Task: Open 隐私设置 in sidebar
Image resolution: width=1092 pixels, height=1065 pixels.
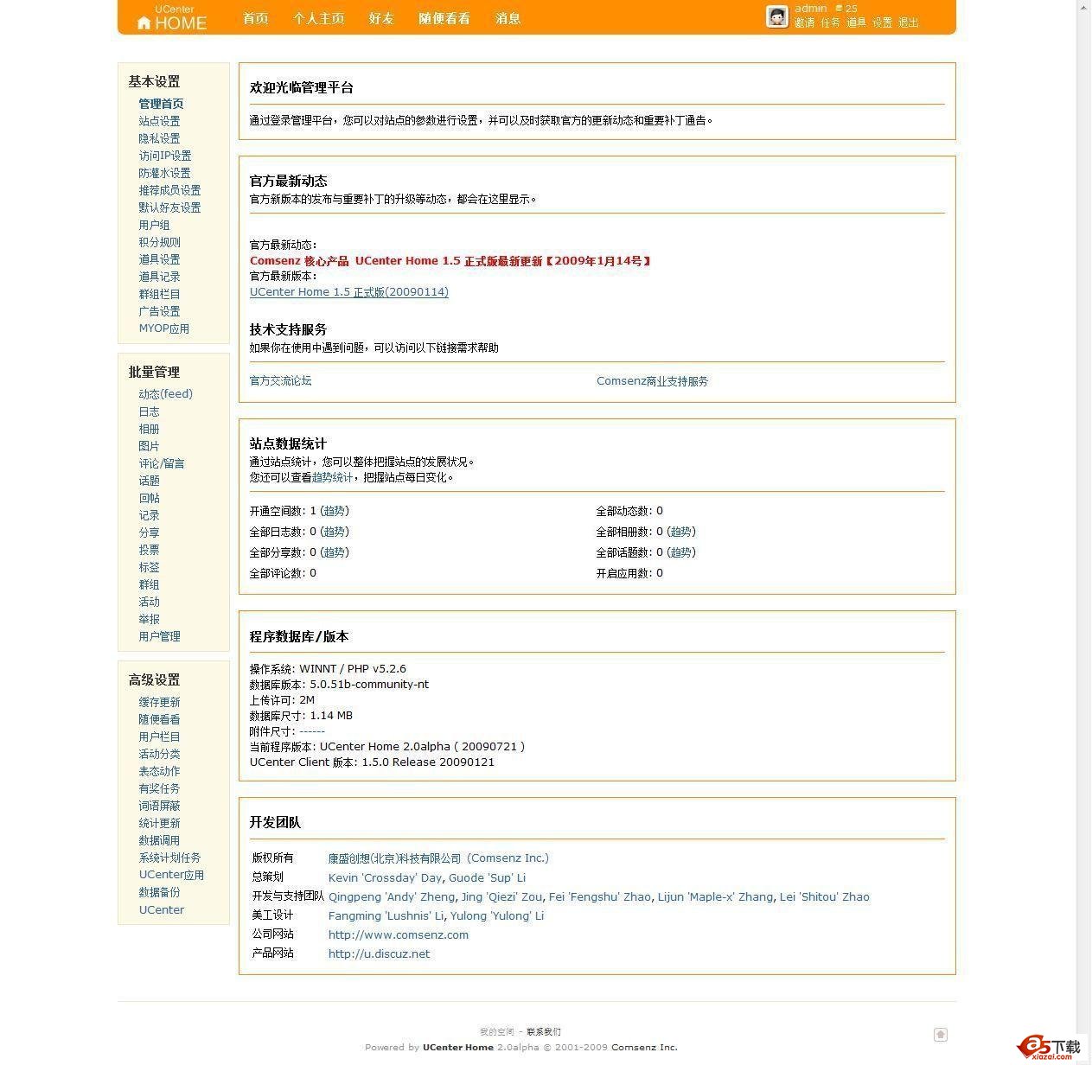Action: click(x=159, y=138)
